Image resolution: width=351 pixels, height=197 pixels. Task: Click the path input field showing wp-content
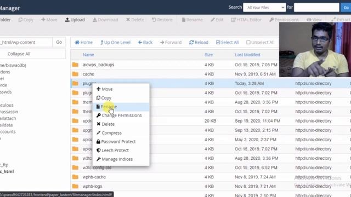point(26,42)
